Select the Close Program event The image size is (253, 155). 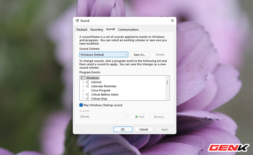coord(101,90)
